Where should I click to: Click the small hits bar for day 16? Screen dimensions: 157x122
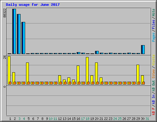click(x=78, y=53)
